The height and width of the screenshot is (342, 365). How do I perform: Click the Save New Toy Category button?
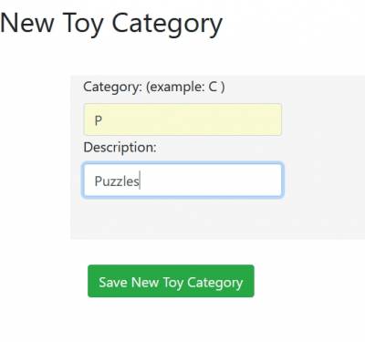[x=171, y=281]
